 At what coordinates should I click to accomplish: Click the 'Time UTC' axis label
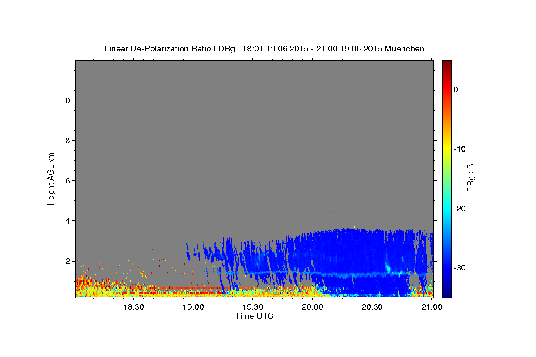[x=254, y=316]
